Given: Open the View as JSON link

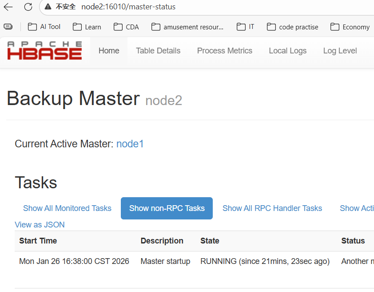Looking at the screenshot, I should [40, 225].
